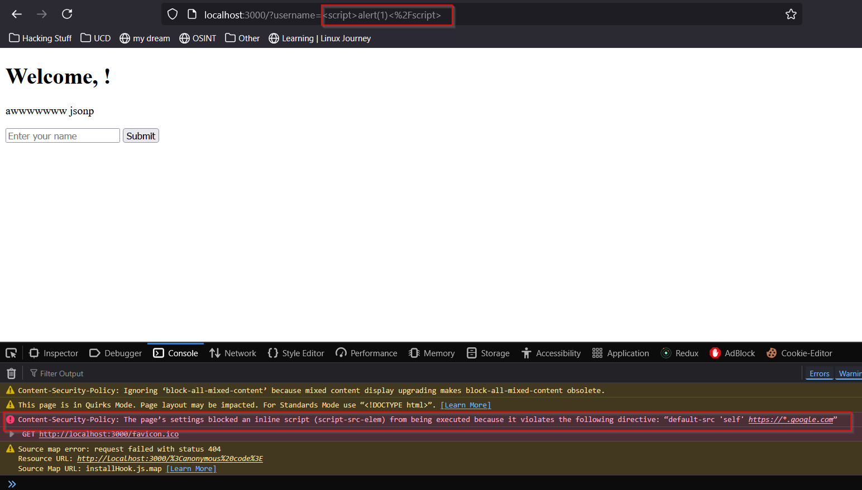The image size is (862, 490).
Task: Click the browser forward arrow
Action: coord(42,14)
